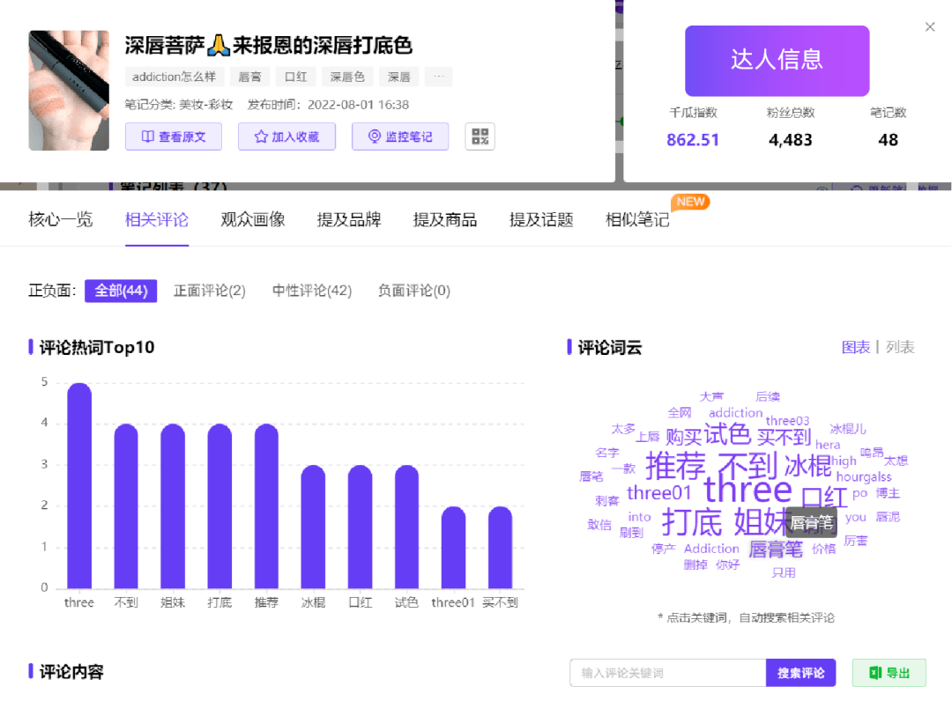Image resolution: width=952 pixels, height=701 pixels.
Task: Close the note detail panel
Action: coord(930,26)
